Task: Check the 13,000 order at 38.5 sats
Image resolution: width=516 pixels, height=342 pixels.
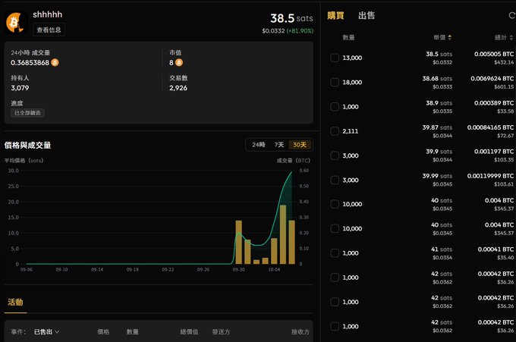Action: click(335, 58)
